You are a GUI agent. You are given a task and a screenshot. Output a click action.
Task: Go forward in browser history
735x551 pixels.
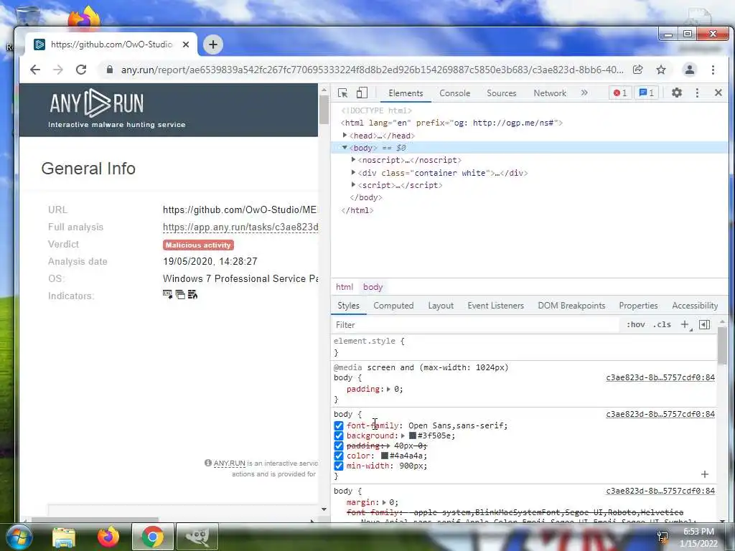point(58,70)
